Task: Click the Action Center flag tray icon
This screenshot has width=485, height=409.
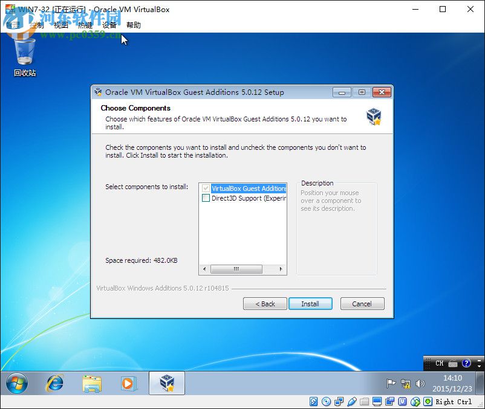Action: [391, 384]
